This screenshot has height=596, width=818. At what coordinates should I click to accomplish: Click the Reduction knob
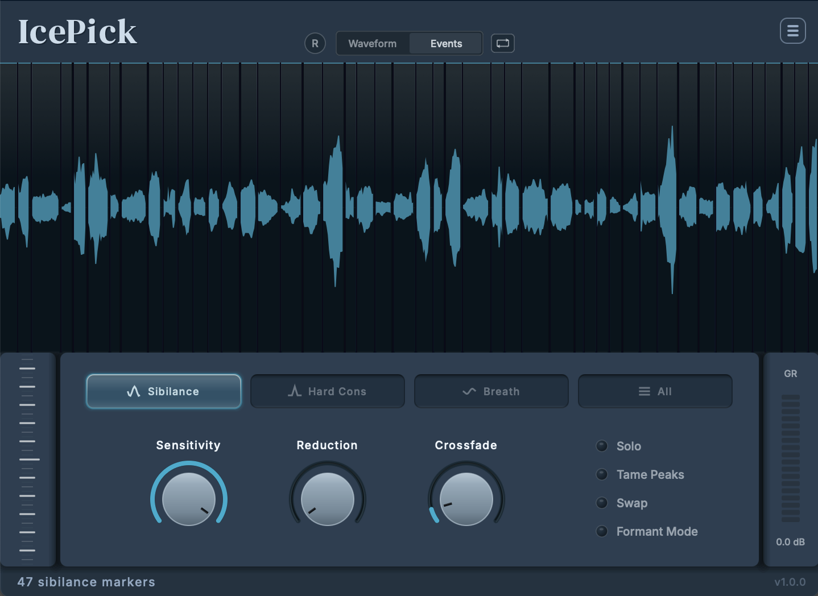[x=328, y=499]
